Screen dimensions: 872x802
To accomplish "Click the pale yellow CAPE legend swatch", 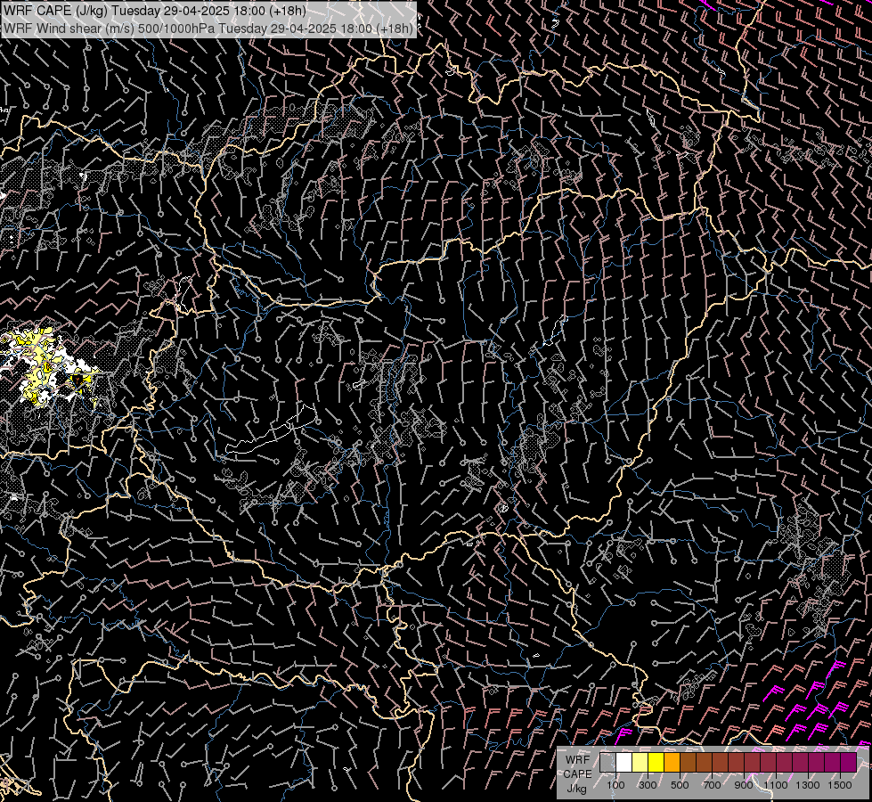I will coord(640,763).
